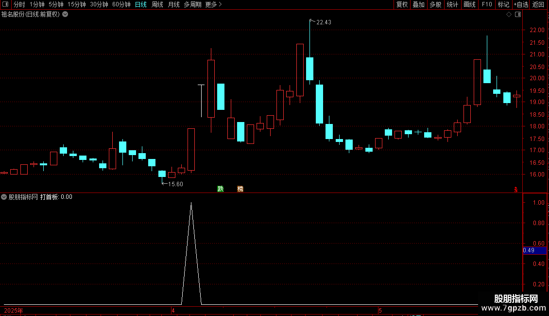Click the 返回 back button
549x316 pixels.
(x=538, y=4)
